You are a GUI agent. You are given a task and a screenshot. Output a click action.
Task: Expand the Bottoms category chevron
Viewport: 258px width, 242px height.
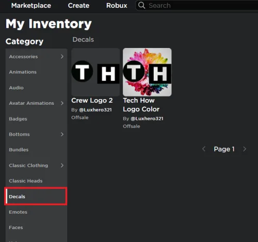[x=62, y=134]
